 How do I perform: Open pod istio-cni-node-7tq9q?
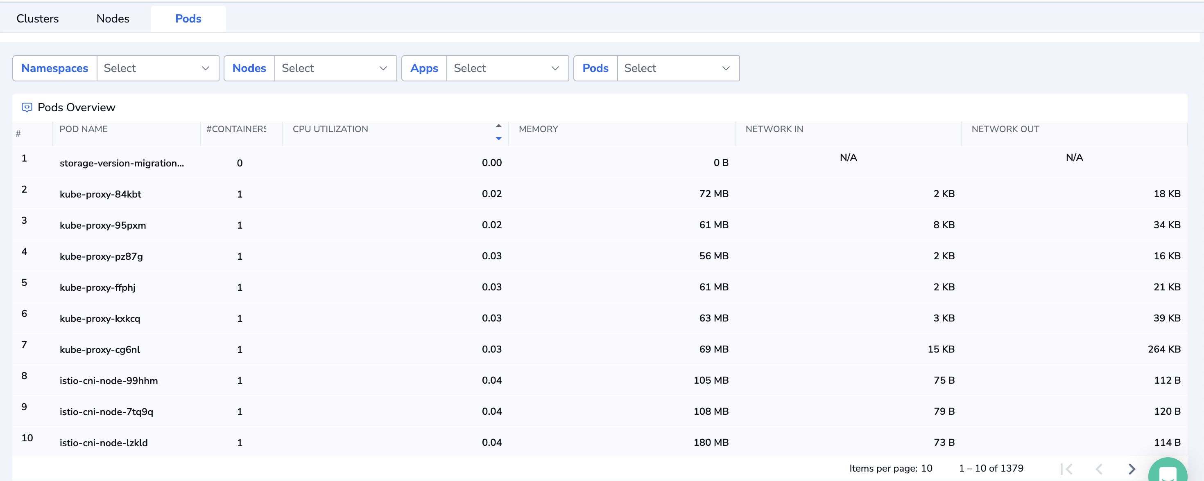click(x=106, y=411)
